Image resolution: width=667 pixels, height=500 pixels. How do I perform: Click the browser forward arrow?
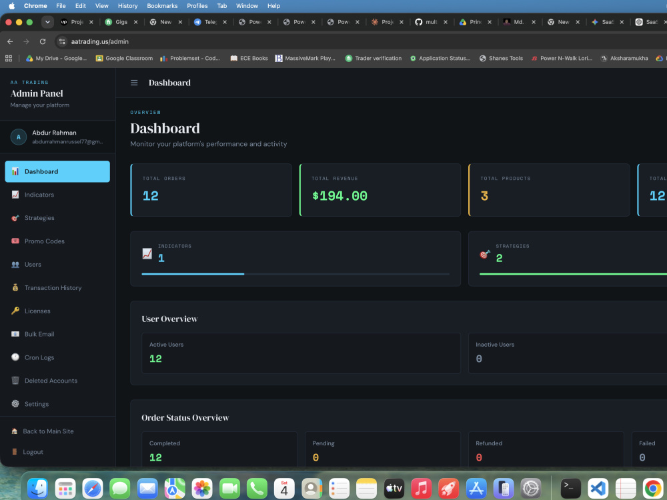point(27,41)
